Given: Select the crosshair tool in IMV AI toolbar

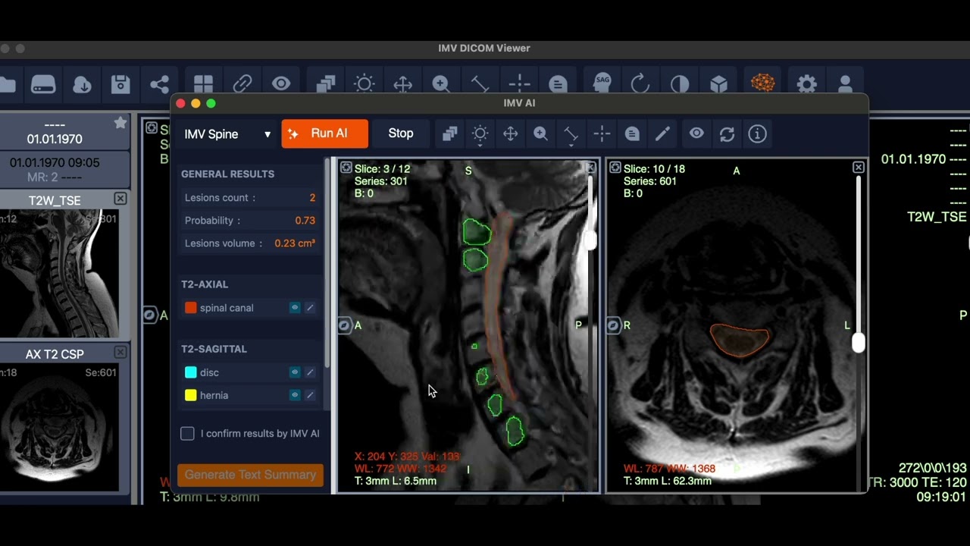Looking at the screenshot, I should (602, 134).
